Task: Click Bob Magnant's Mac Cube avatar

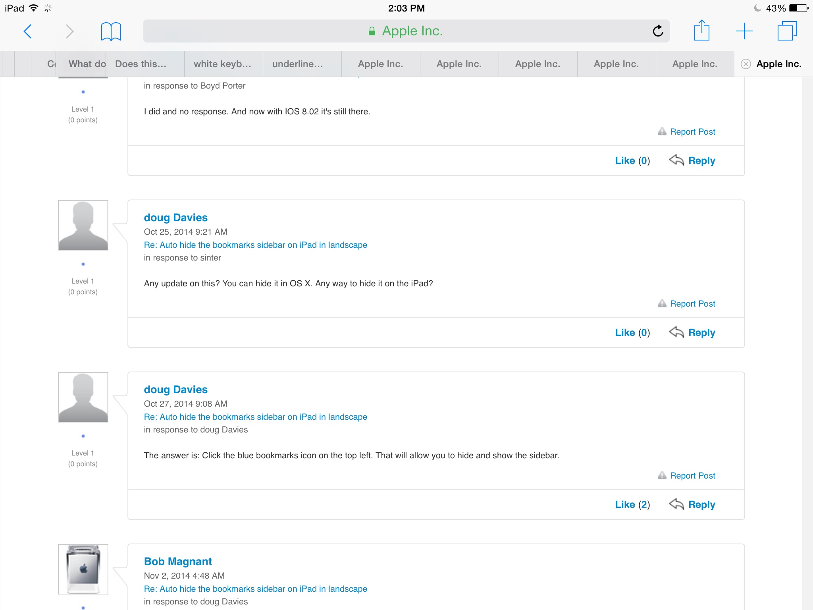Action: 83,569
